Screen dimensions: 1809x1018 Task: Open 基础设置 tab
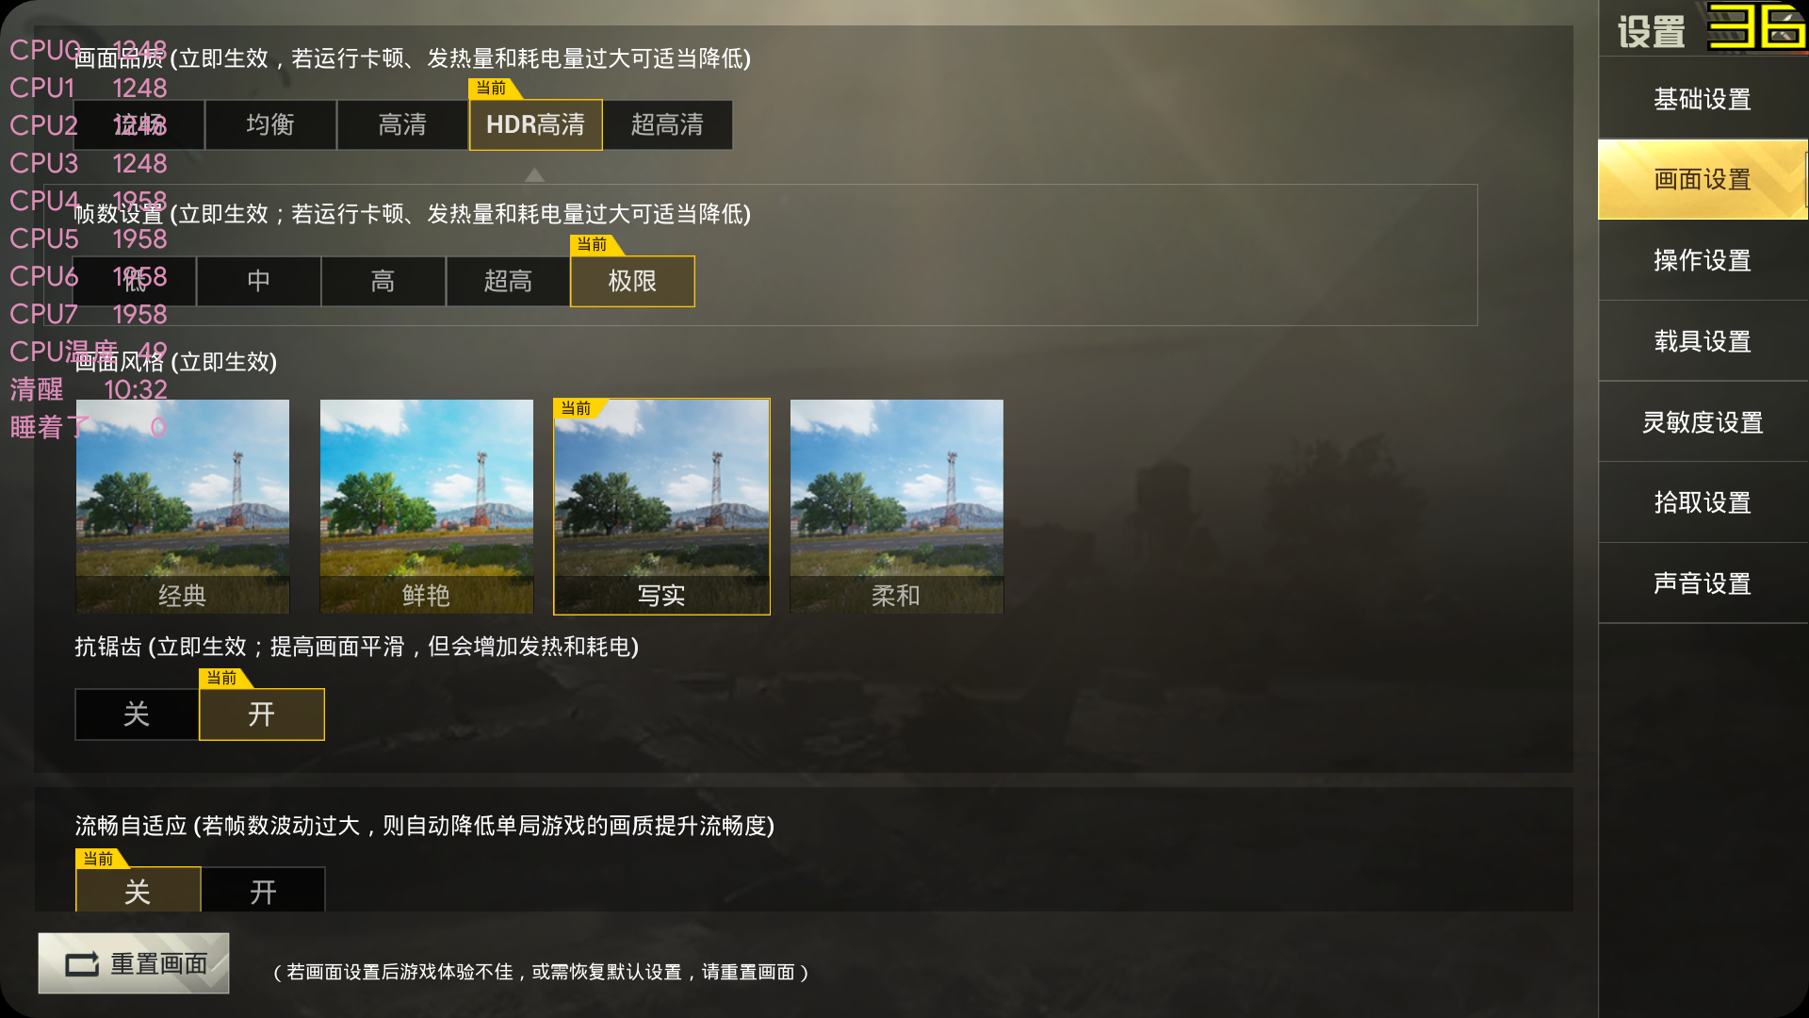[x=1703, y=99]
